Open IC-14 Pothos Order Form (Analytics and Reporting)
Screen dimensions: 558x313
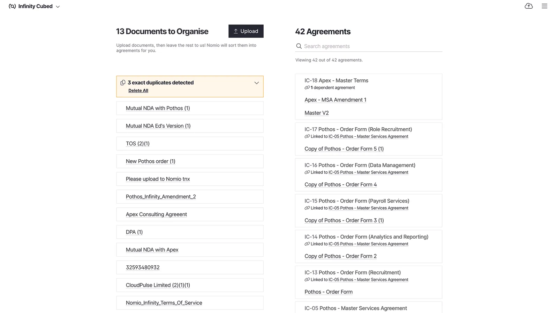click(x=366, y=237)
